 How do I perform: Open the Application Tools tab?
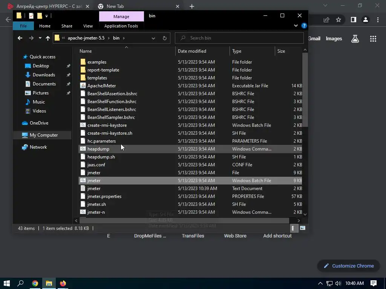coord(121,26)
